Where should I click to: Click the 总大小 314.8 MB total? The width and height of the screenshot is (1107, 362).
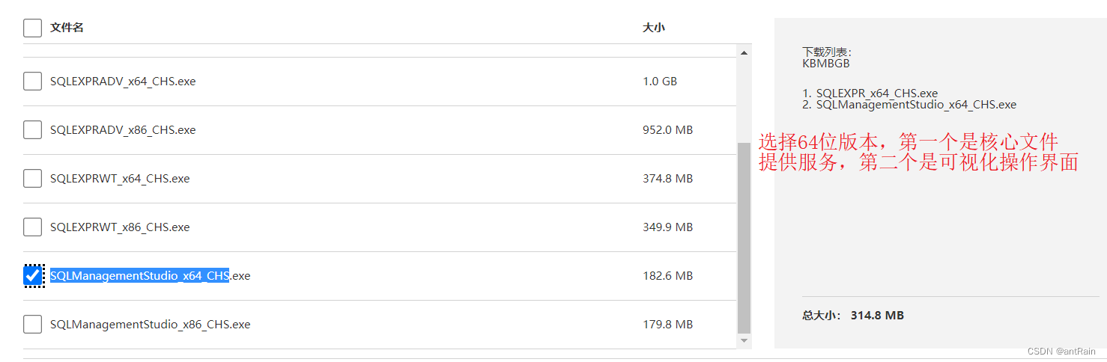click(853, 316)
